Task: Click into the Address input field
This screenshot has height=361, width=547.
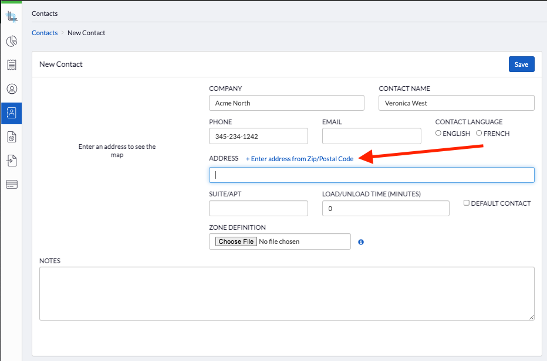Action: point(372,175)
